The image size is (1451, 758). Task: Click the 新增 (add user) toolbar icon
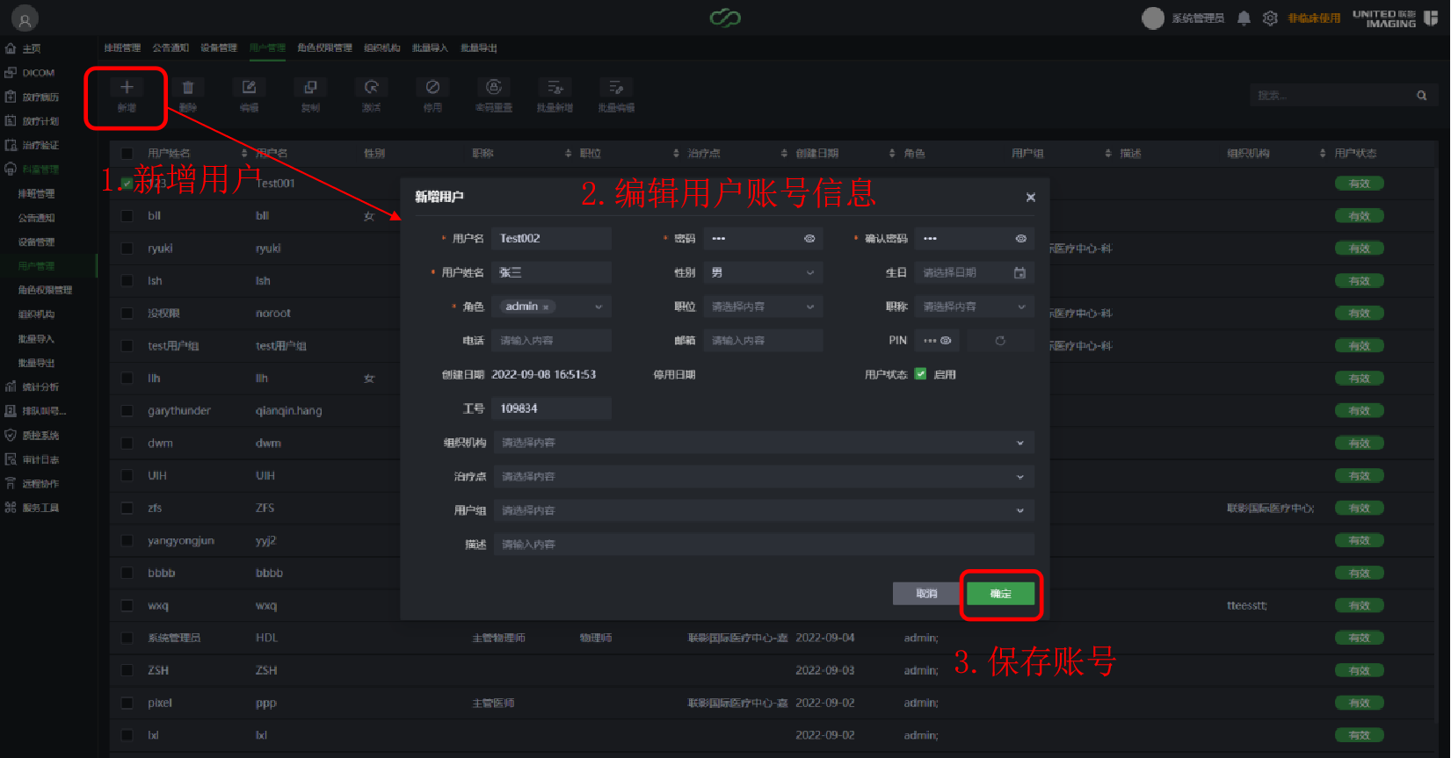(x=127, y=88)
